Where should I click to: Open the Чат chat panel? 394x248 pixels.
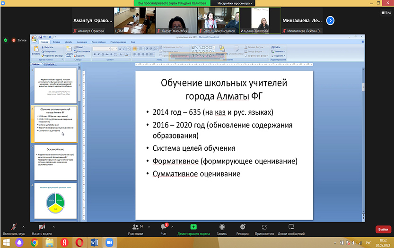point(164,229)
